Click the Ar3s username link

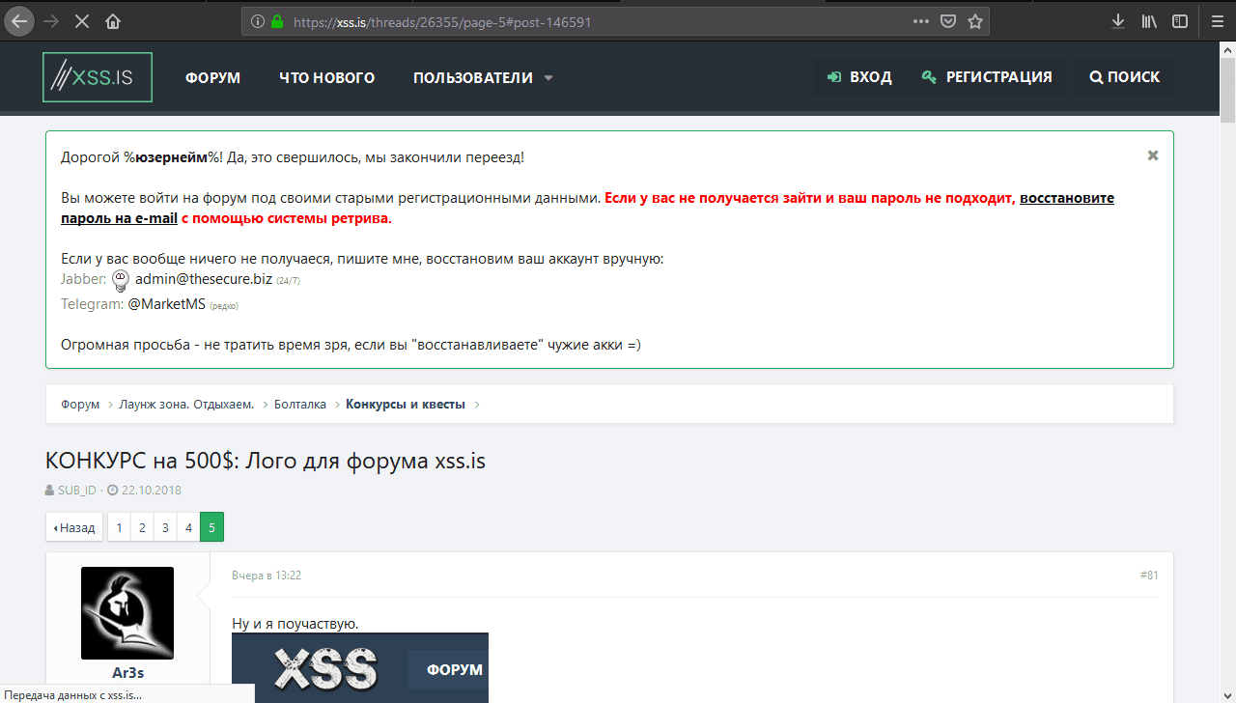click(x=127, y=673)
